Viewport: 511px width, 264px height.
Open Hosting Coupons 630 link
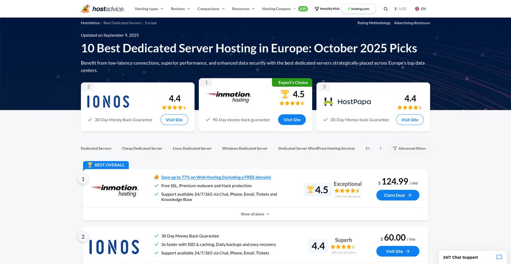[285, 9]
